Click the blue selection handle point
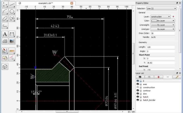 35,67
